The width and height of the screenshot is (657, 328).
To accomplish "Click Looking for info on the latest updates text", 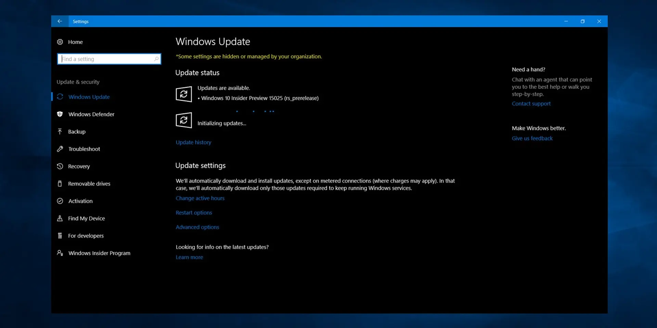I will click(222, 247).
